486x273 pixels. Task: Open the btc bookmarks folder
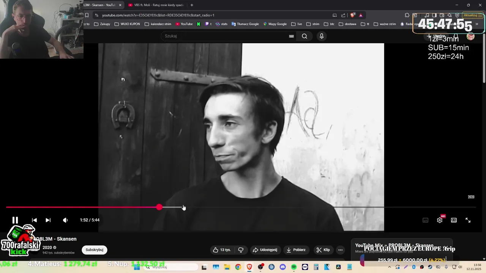(x=329, y=24)
